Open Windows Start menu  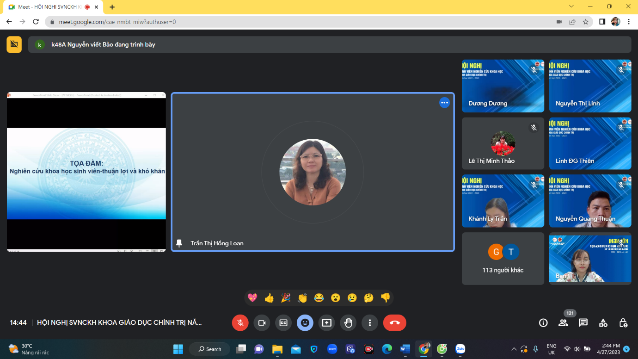[178, 349]
